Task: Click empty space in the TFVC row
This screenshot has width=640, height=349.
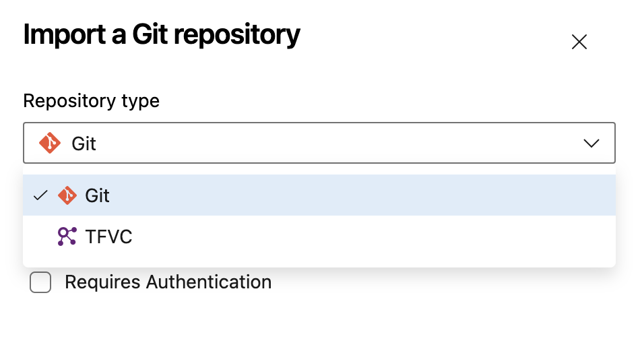Action: (367, 236)
